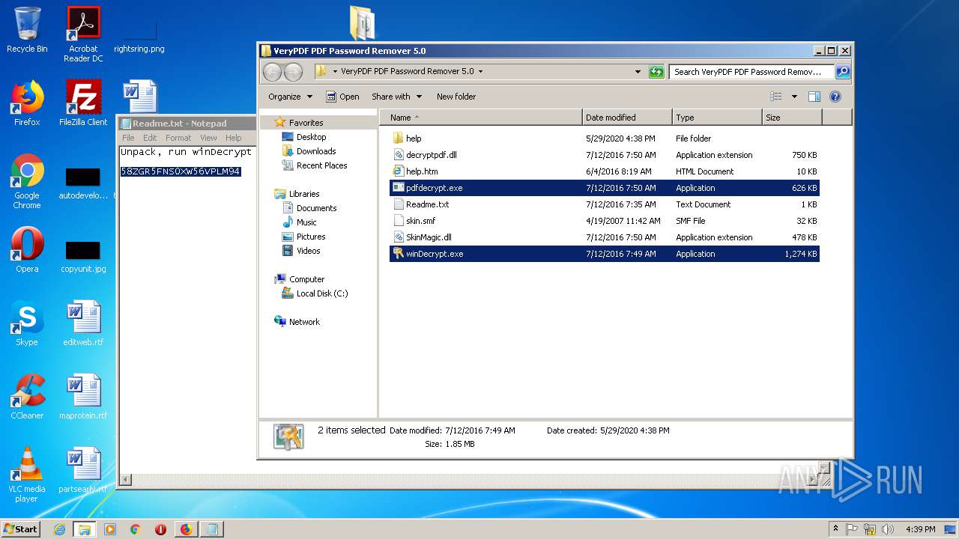
Task: Click the Start button
Action: pyautogui.click(x=21, y=529)
